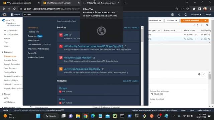
Task: Click the Resource Access Manager icon
Action: point(61,58)
